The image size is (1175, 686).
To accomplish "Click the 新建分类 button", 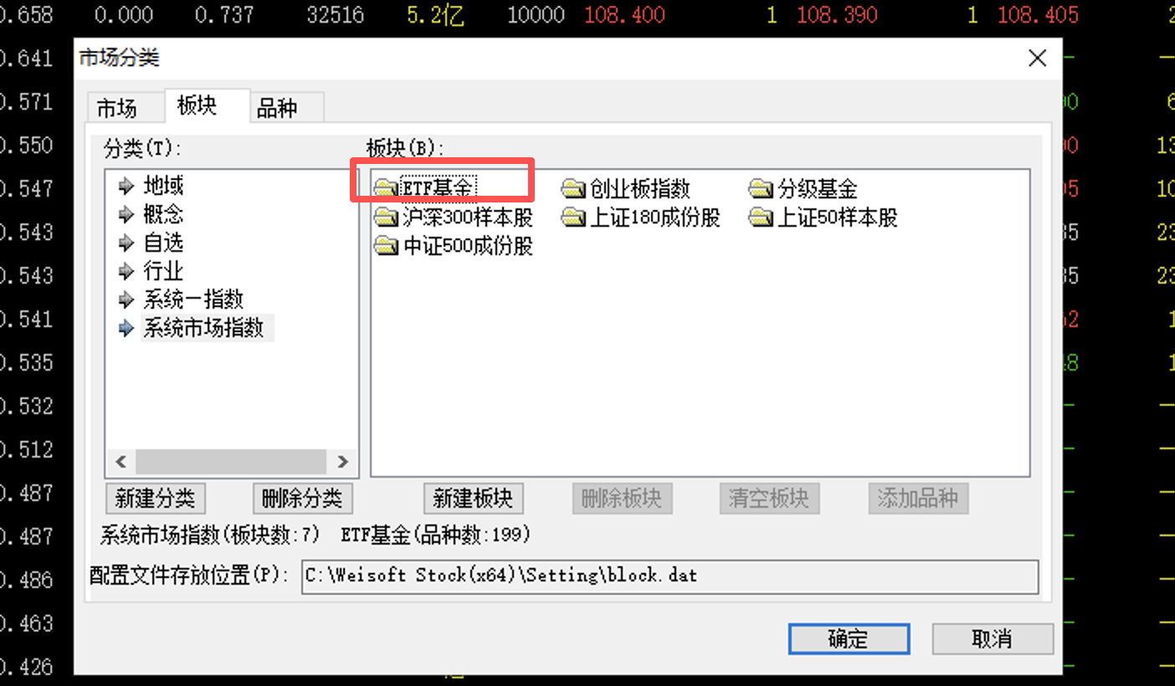I will point(156,499).
